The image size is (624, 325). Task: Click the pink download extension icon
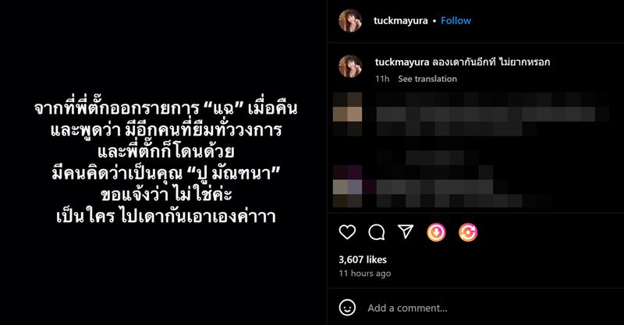[x=436, y=232]
